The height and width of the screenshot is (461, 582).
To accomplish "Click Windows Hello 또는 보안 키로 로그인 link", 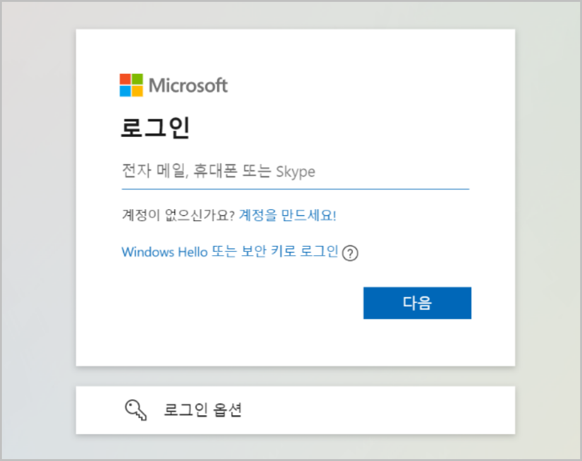I will coord(230,252).
